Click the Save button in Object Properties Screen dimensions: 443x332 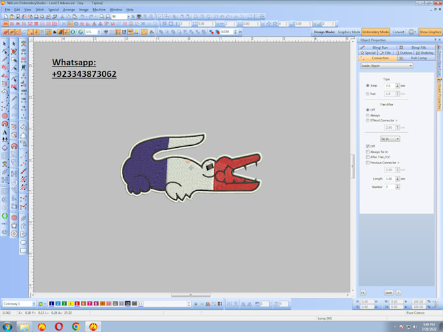point(389,293)
